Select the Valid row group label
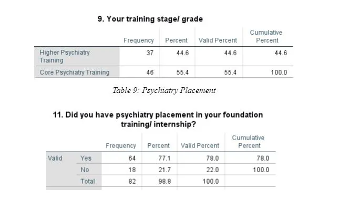The height and width of the screenshot is (211, 340). (x=55, y=158)
